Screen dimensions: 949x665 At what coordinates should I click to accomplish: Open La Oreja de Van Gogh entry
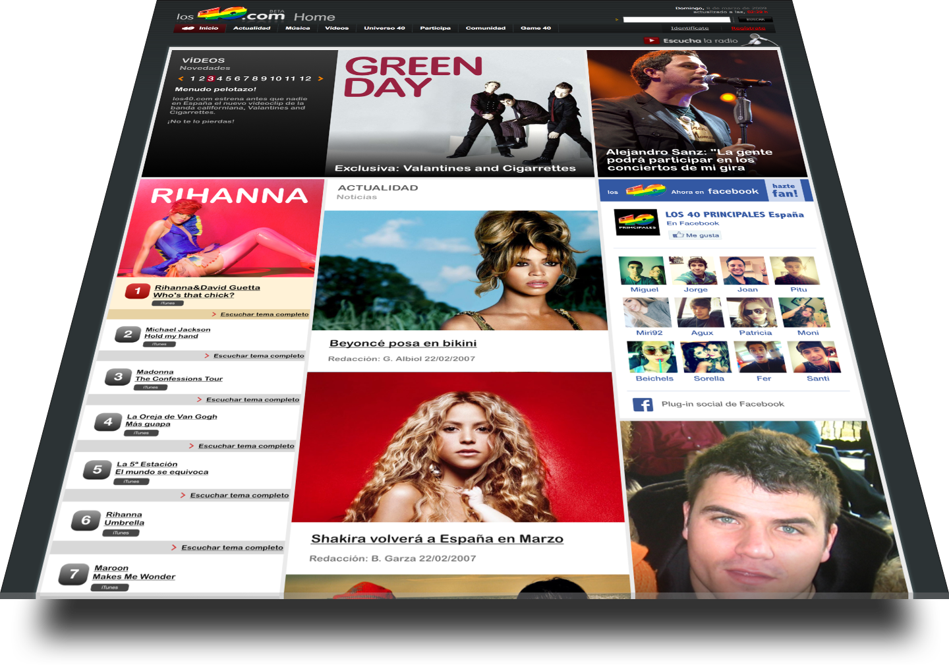click(x=171, y=420)
